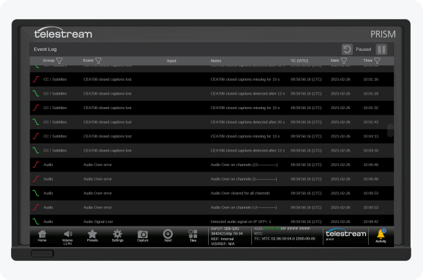Screen dimensions: 423x280
Task: Open Presets star icon
Action: click(92, 235)
